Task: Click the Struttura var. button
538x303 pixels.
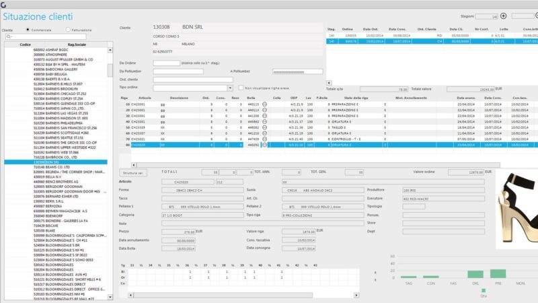Action: [133, 173]
